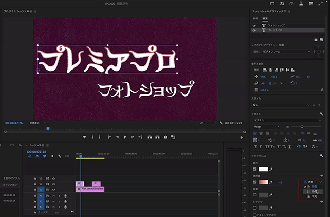
Task: Open the 1/2 playback resolution dropdown
Action: (208, 123)
